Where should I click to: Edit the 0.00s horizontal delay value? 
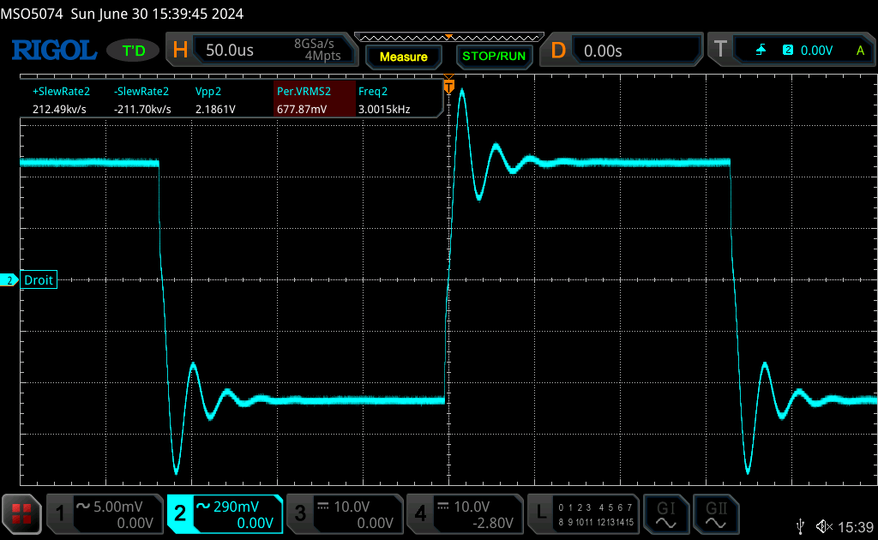point(603,51)
